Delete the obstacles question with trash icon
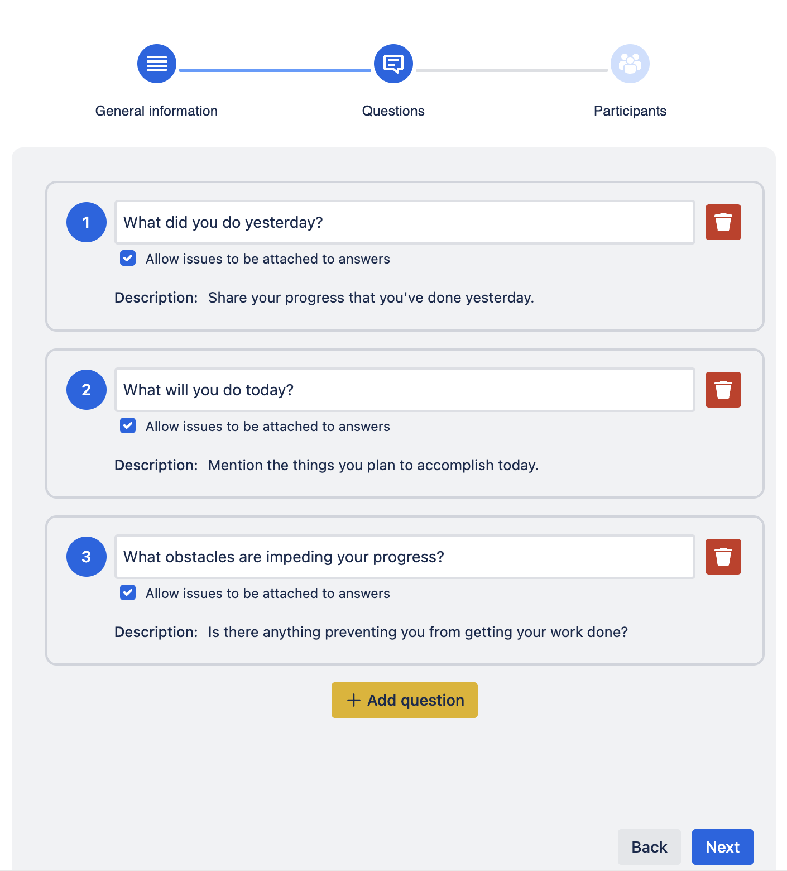The image size is (787, 871). [723, 557]
